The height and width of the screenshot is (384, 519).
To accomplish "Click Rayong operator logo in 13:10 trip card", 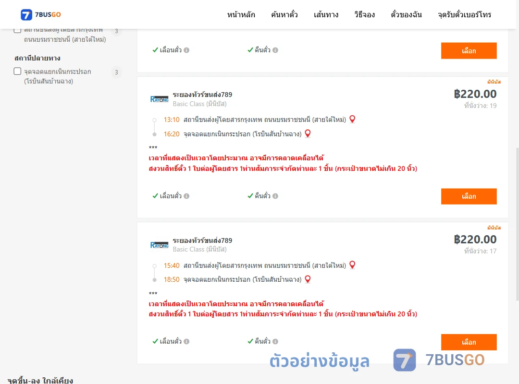I will click(x=159, y=99).
